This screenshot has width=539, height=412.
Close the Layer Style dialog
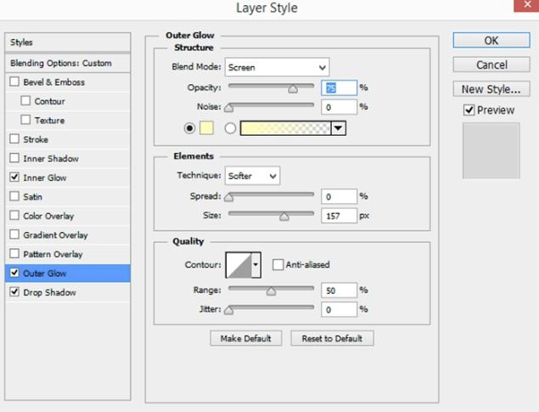[526, 5]
